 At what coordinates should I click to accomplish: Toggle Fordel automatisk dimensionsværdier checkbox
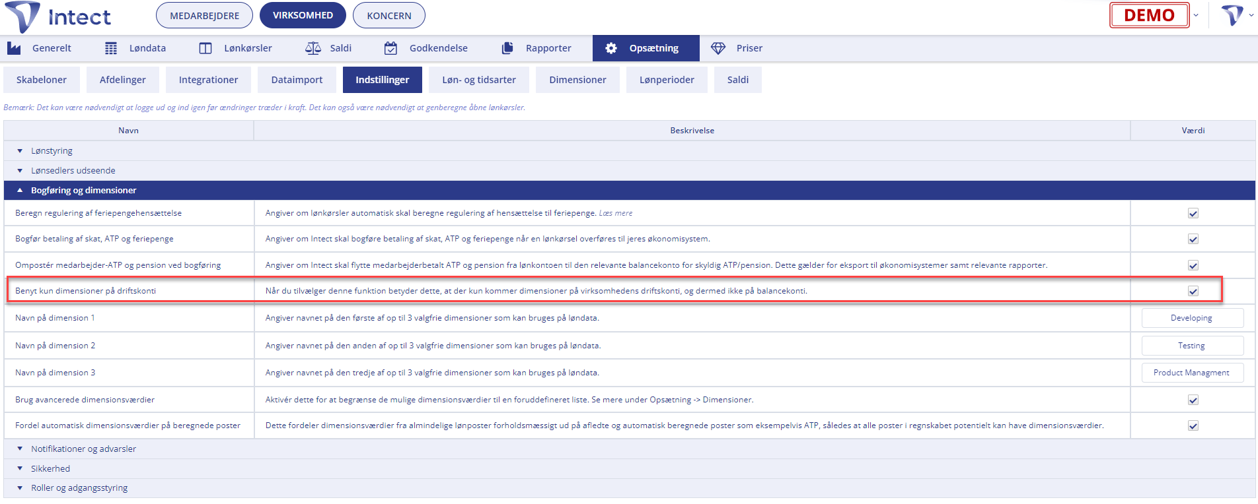click(x=1193, y=425)
